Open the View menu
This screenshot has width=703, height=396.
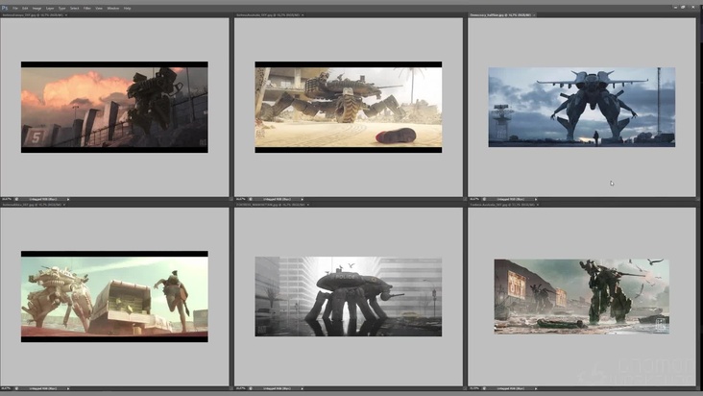tap(99, 8)
